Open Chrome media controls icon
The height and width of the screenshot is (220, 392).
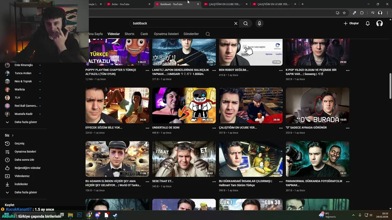coord(373,13)
